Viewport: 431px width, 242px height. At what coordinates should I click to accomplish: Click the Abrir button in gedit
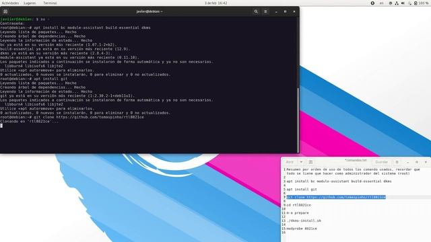pos(290,162)
